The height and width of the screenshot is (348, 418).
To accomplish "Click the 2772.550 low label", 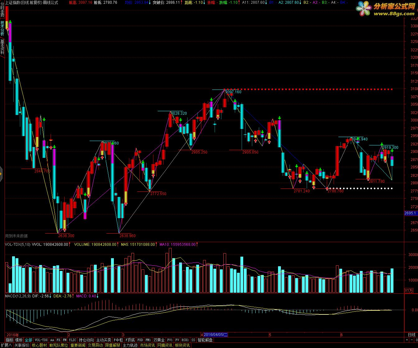I will tap(158, 194).
